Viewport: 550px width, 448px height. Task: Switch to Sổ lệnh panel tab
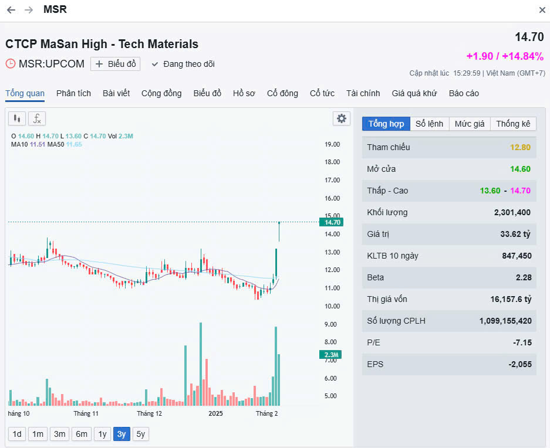coord(429,124)
